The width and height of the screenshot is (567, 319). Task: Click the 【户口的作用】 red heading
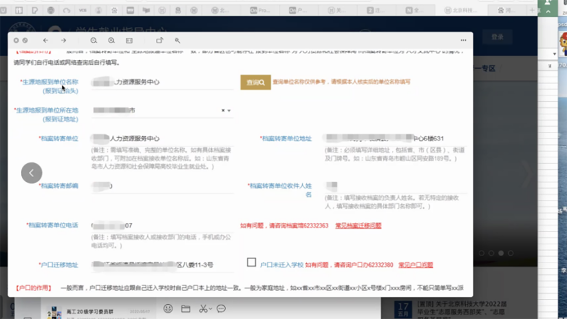coord(33,288)
